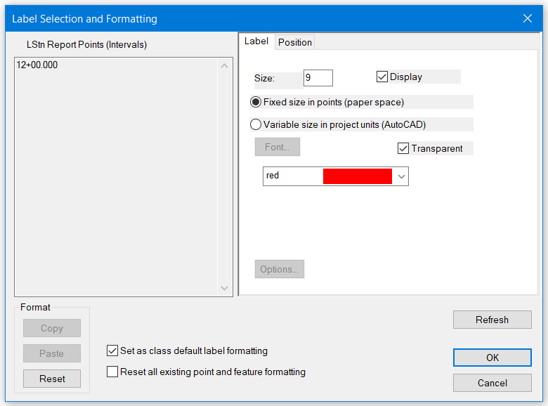Image resolution: width=548 pixels, height=406 pixels.
Task: Select the Label tab
Action: click(x=256, y=41)
